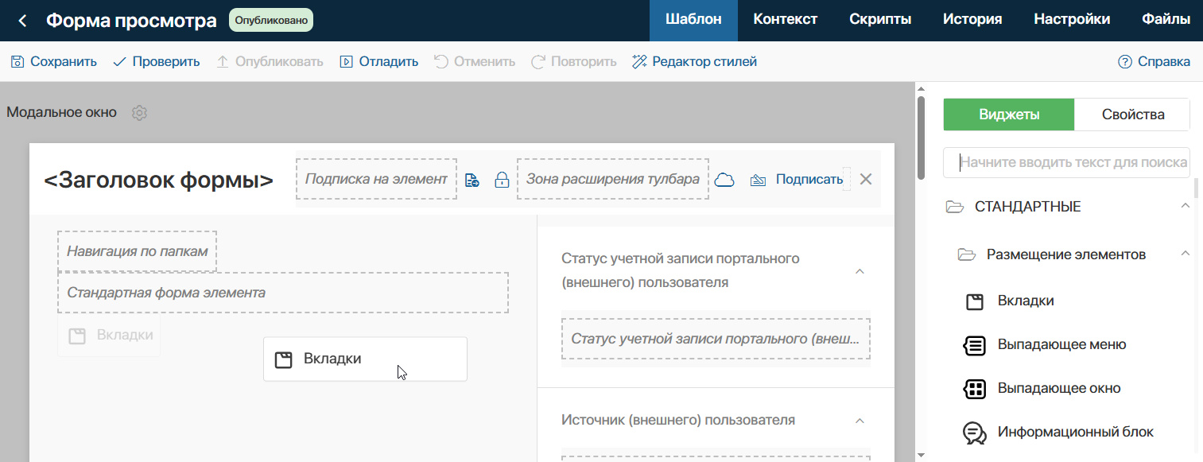The width and height of the screenshot is (1203, 462).
Task: Click the Подписать button
Action: click(796, 180)
